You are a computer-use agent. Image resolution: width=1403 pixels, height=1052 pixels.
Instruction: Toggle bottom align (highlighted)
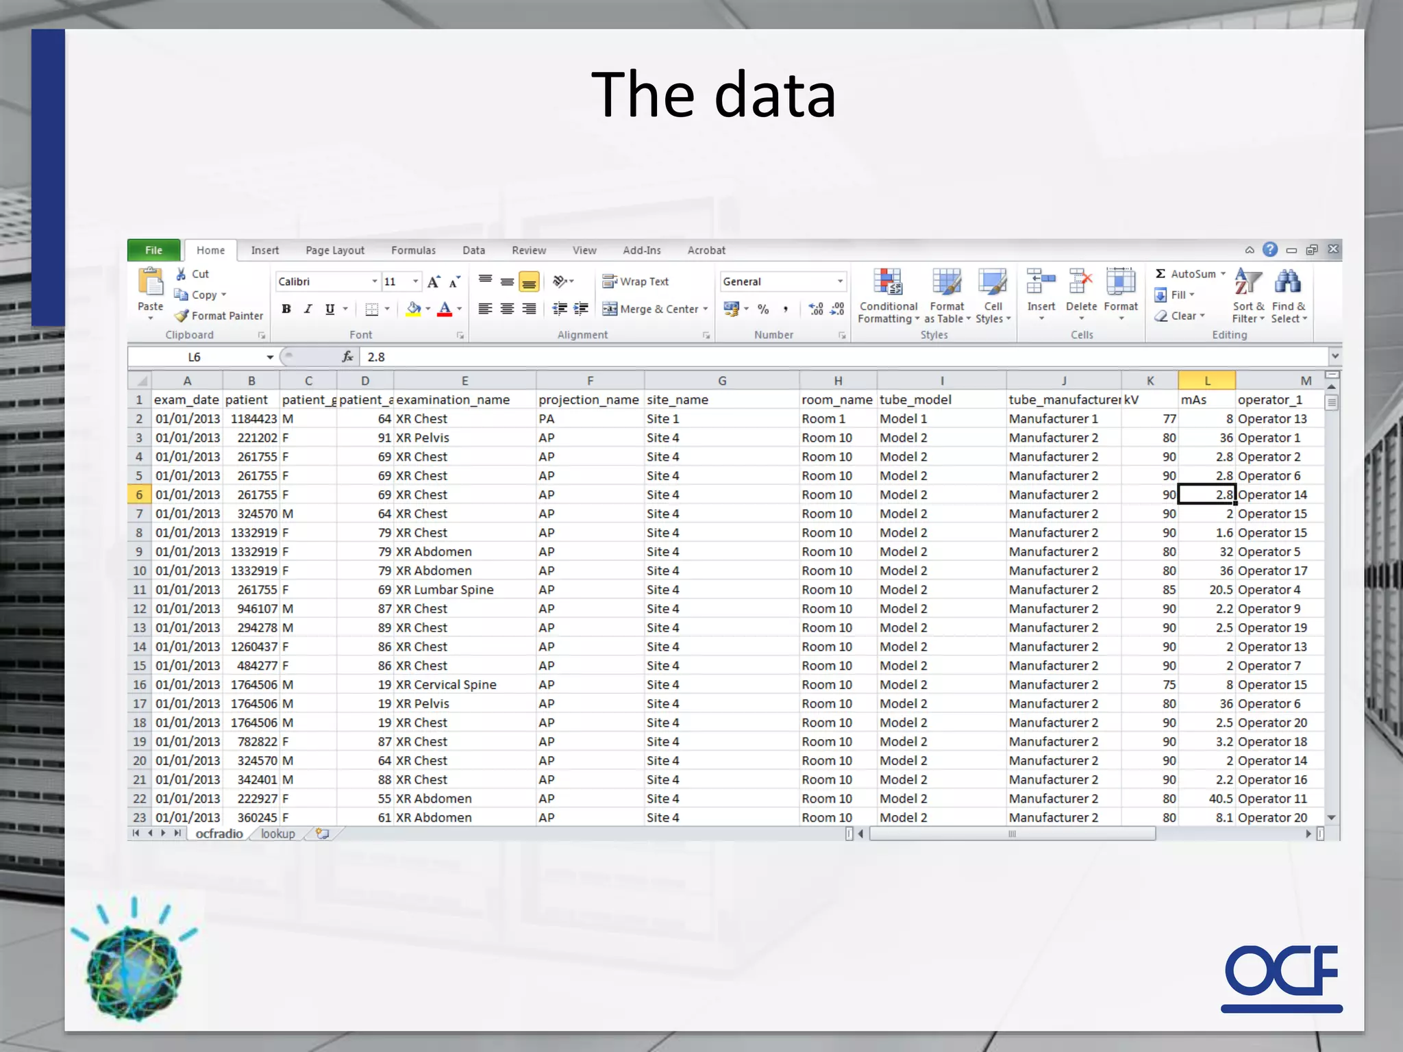529,281
